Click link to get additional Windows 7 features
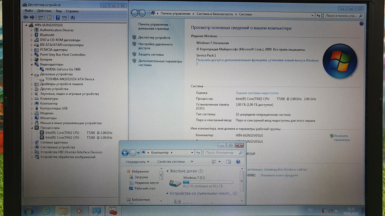 tap(257, 62)
